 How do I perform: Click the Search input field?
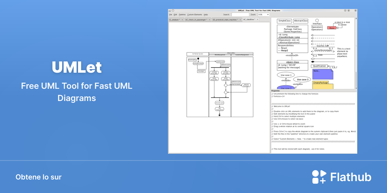240,14
